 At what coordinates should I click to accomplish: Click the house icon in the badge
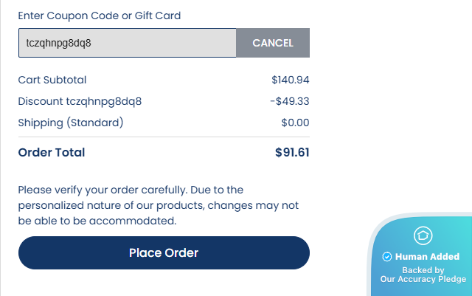pos(423,235)
